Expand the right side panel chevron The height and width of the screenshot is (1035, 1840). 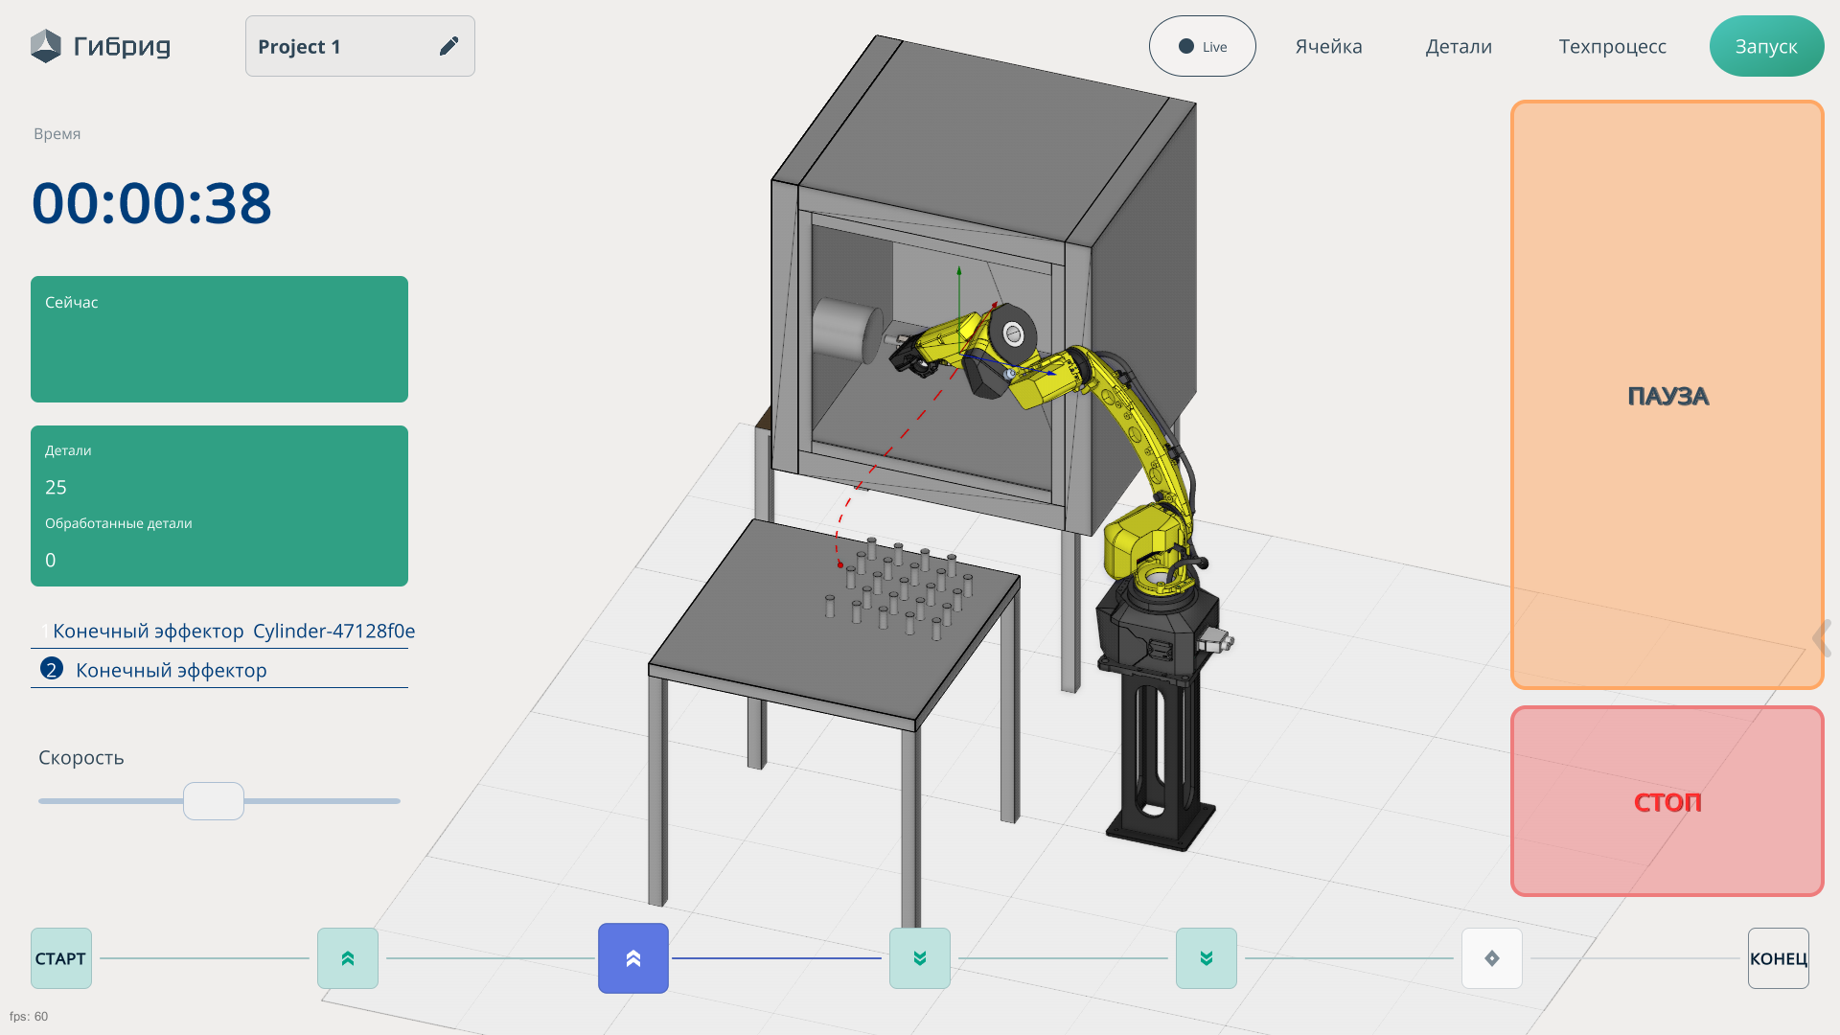(1821, 637)
